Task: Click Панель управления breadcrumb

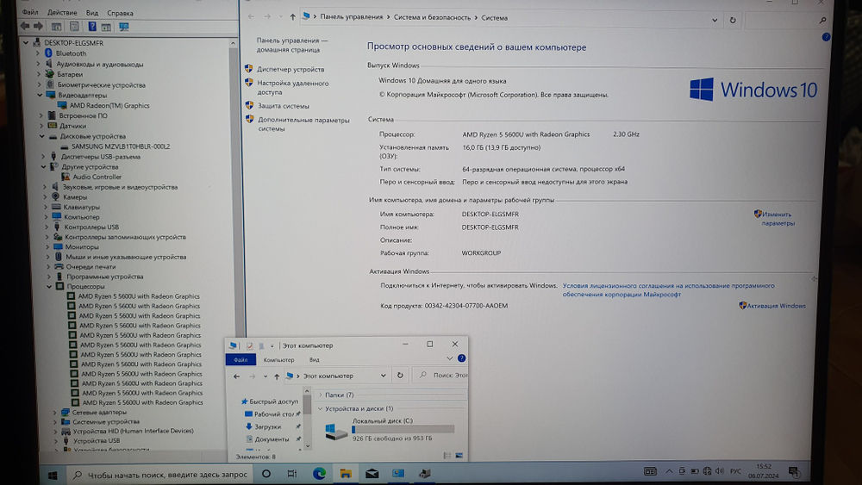Action: tap(352, 17)
